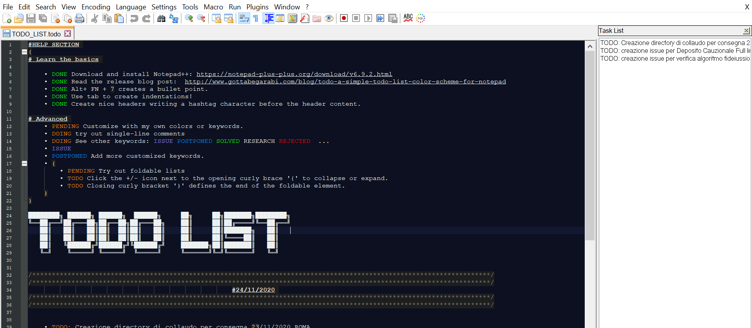
Task: Collapse the HELP SECTION fold at line 2
Action: (x=24, y=52)
